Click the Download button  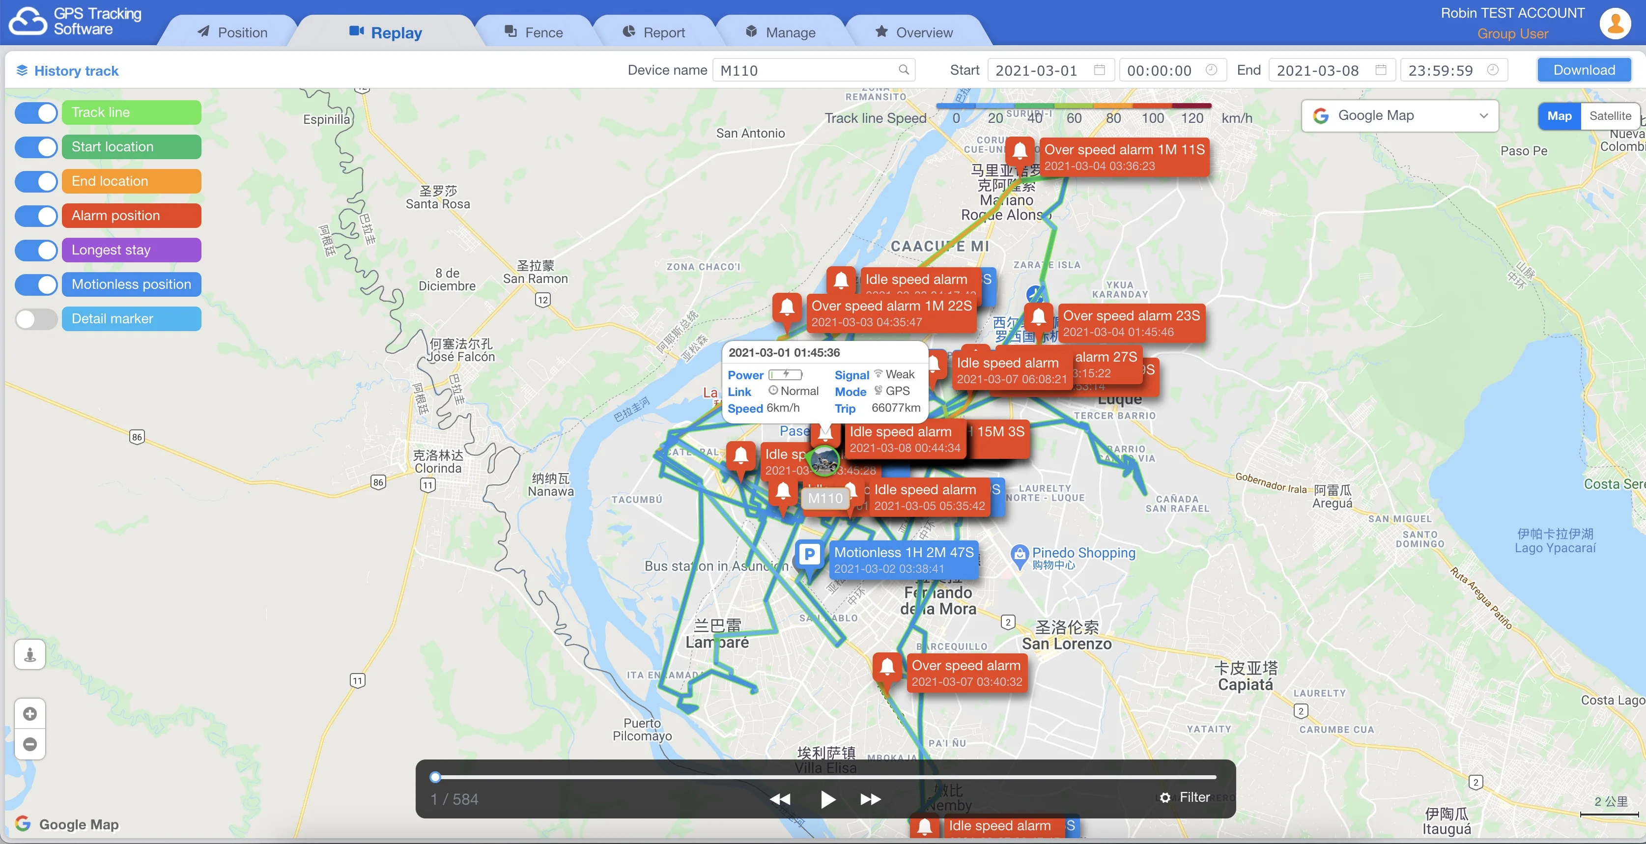click(1584, 70)
